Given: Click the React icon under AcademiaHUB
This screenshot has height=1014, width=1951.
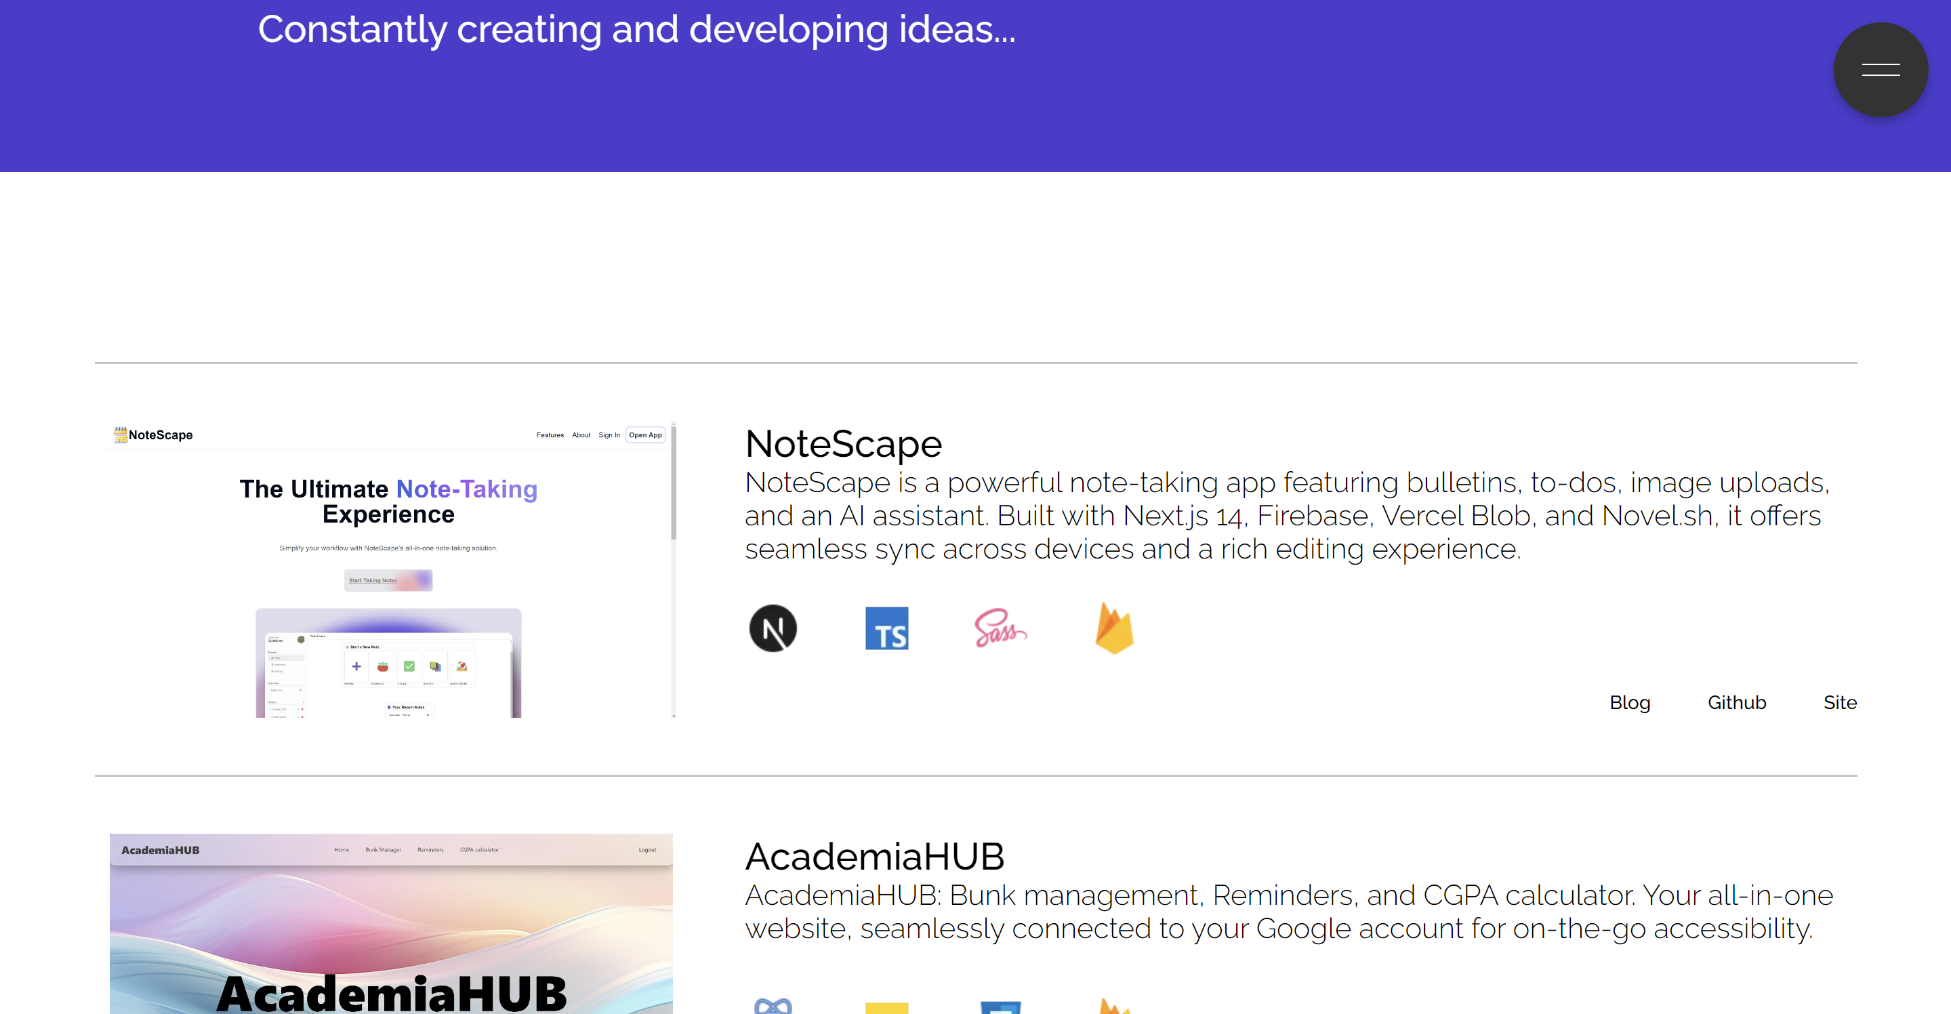Looking at the screenshot, I should pyautogui.click(x=773, y=1006).
